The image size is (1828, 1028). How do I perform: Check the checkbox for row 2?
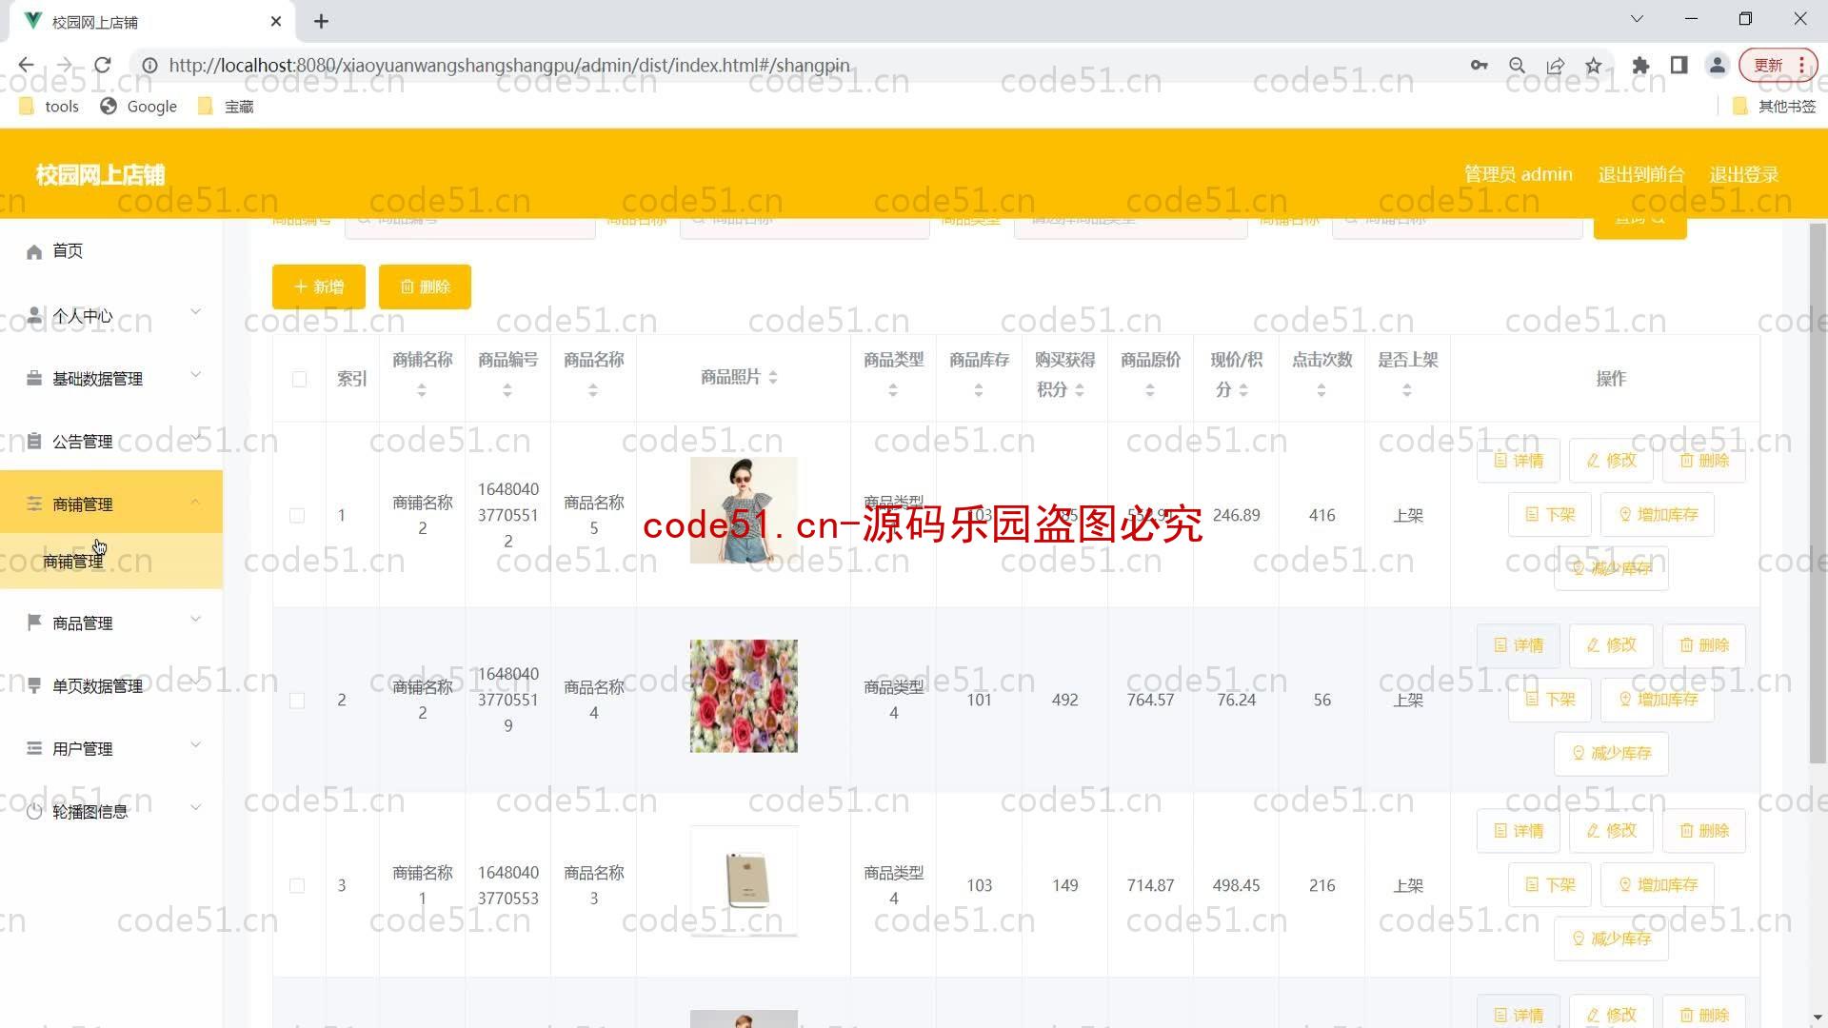297,701
